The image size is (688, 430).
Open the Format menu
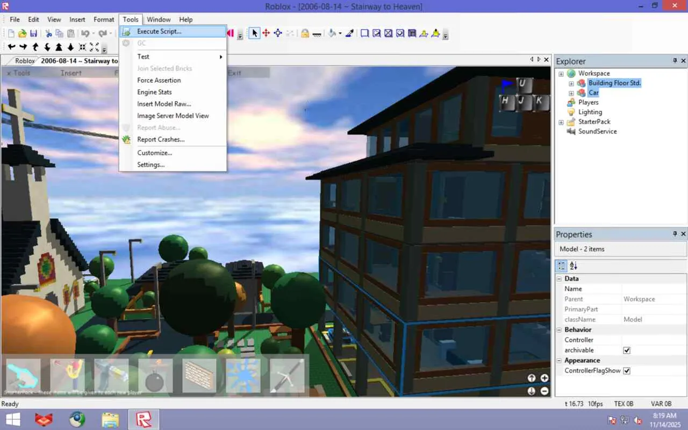[104, 19]
